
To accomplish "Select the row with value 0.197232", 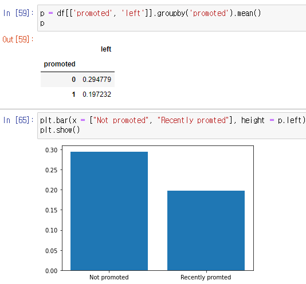I will pos(77,94).
